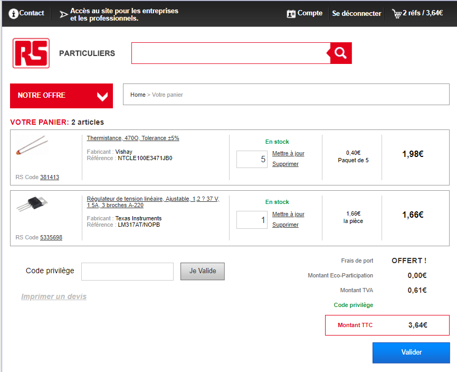Click the red magnifier search button
The width and height of the screenshot is (457, 372).
point(340,53)
